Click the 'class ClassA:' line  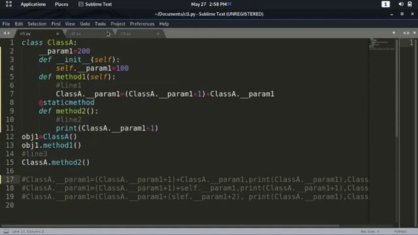click(x=50, y=42)
